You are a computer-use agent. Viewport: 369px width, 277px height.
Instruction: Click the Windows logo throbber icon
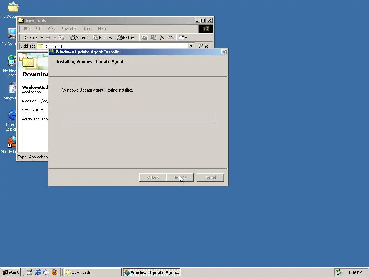206,29
